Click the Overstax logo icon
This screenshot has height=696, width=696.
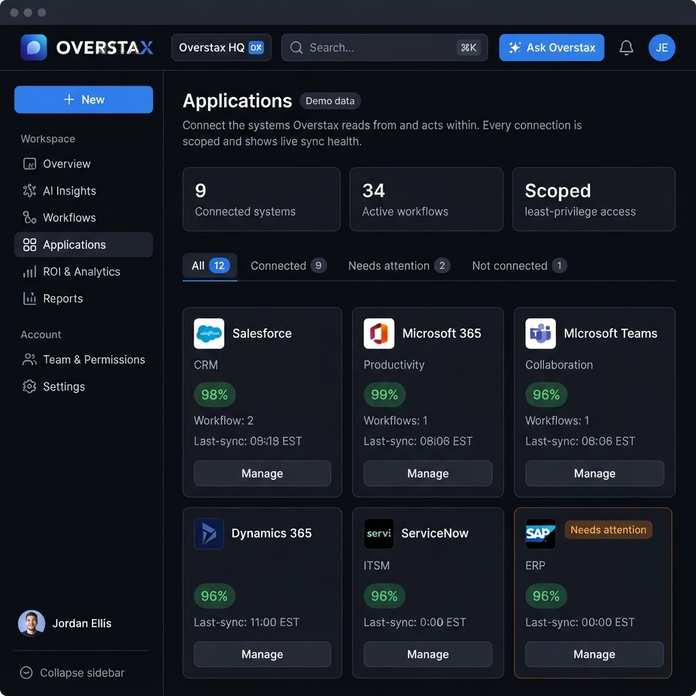click(34, 48)
